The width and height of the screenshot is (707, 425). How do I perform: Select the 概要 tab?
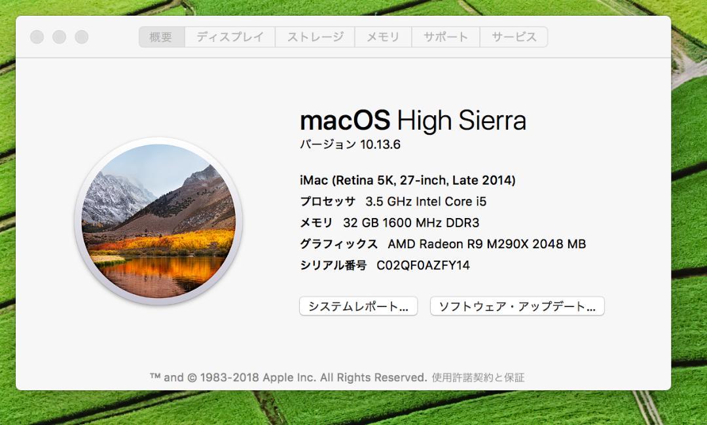(162, 37)
